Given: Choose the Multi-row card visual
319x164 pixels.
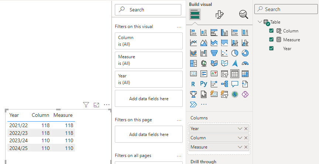Looking at the screenshot, I should tap(204, 74).
